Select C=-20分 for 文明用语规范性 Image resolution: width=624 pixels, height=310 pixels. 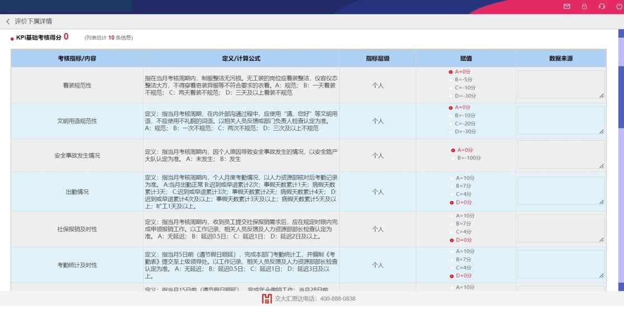point(451,124)
